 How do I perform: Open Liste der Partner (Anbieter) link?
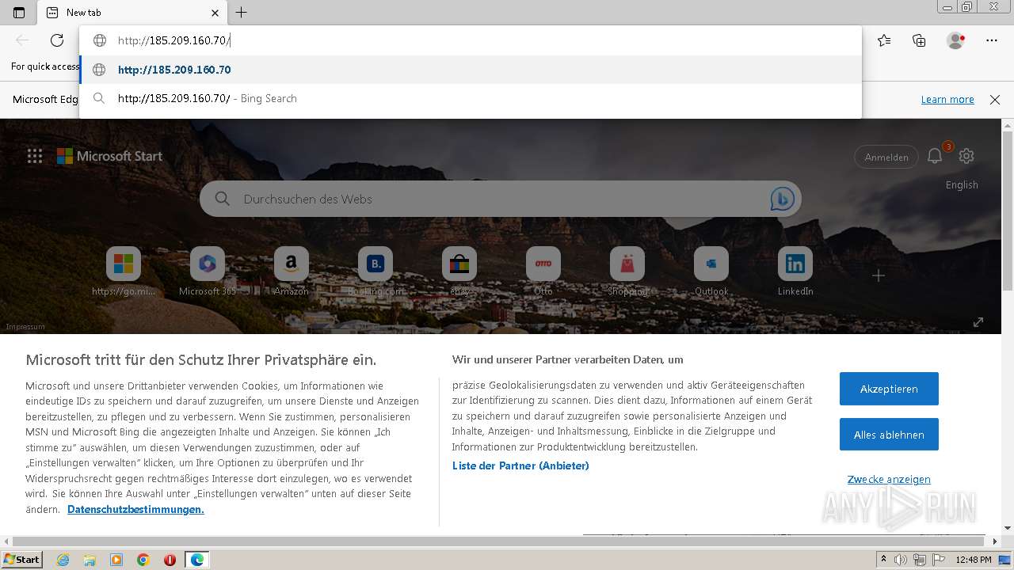click(520, 465)
